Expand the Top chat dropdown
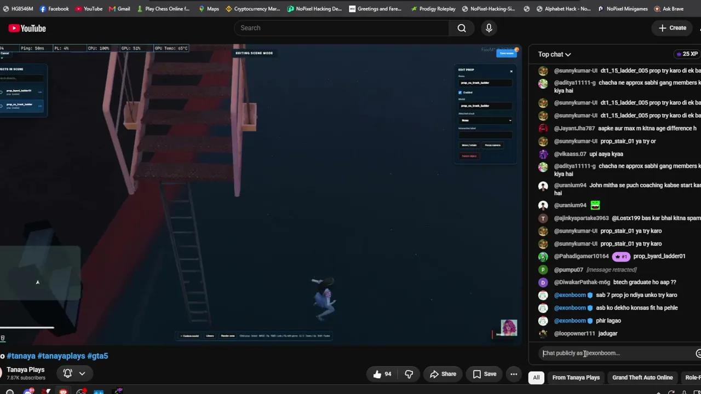Image resolution: width=701 pixels, height=394 pixels. pos(554,54)
